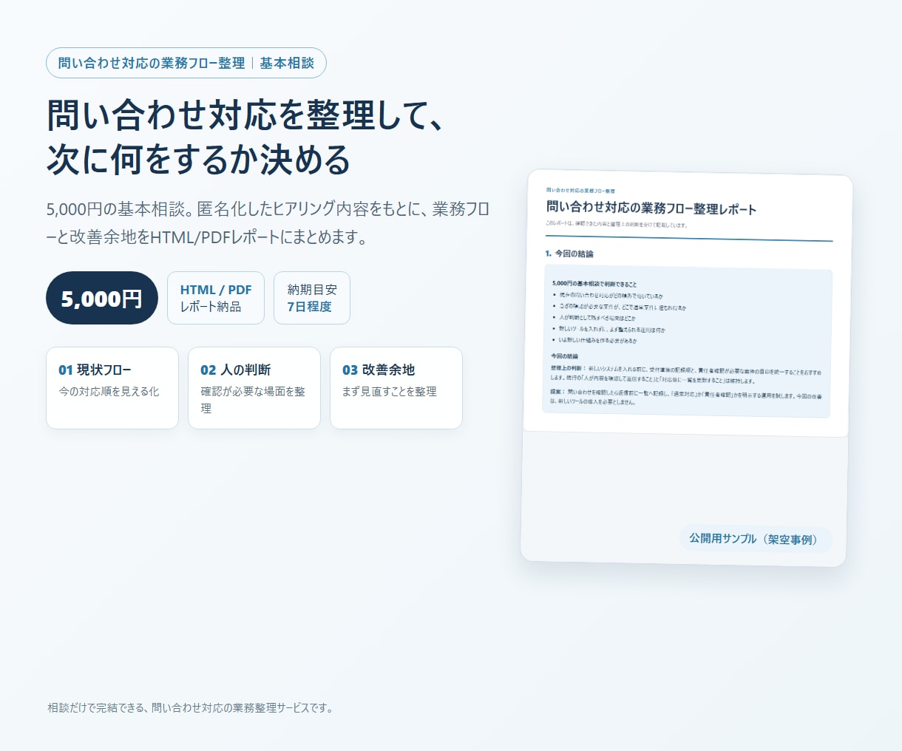Open the 03 改善余地 card
Viewport: 902px width, 751px height.
pos(396,388)
